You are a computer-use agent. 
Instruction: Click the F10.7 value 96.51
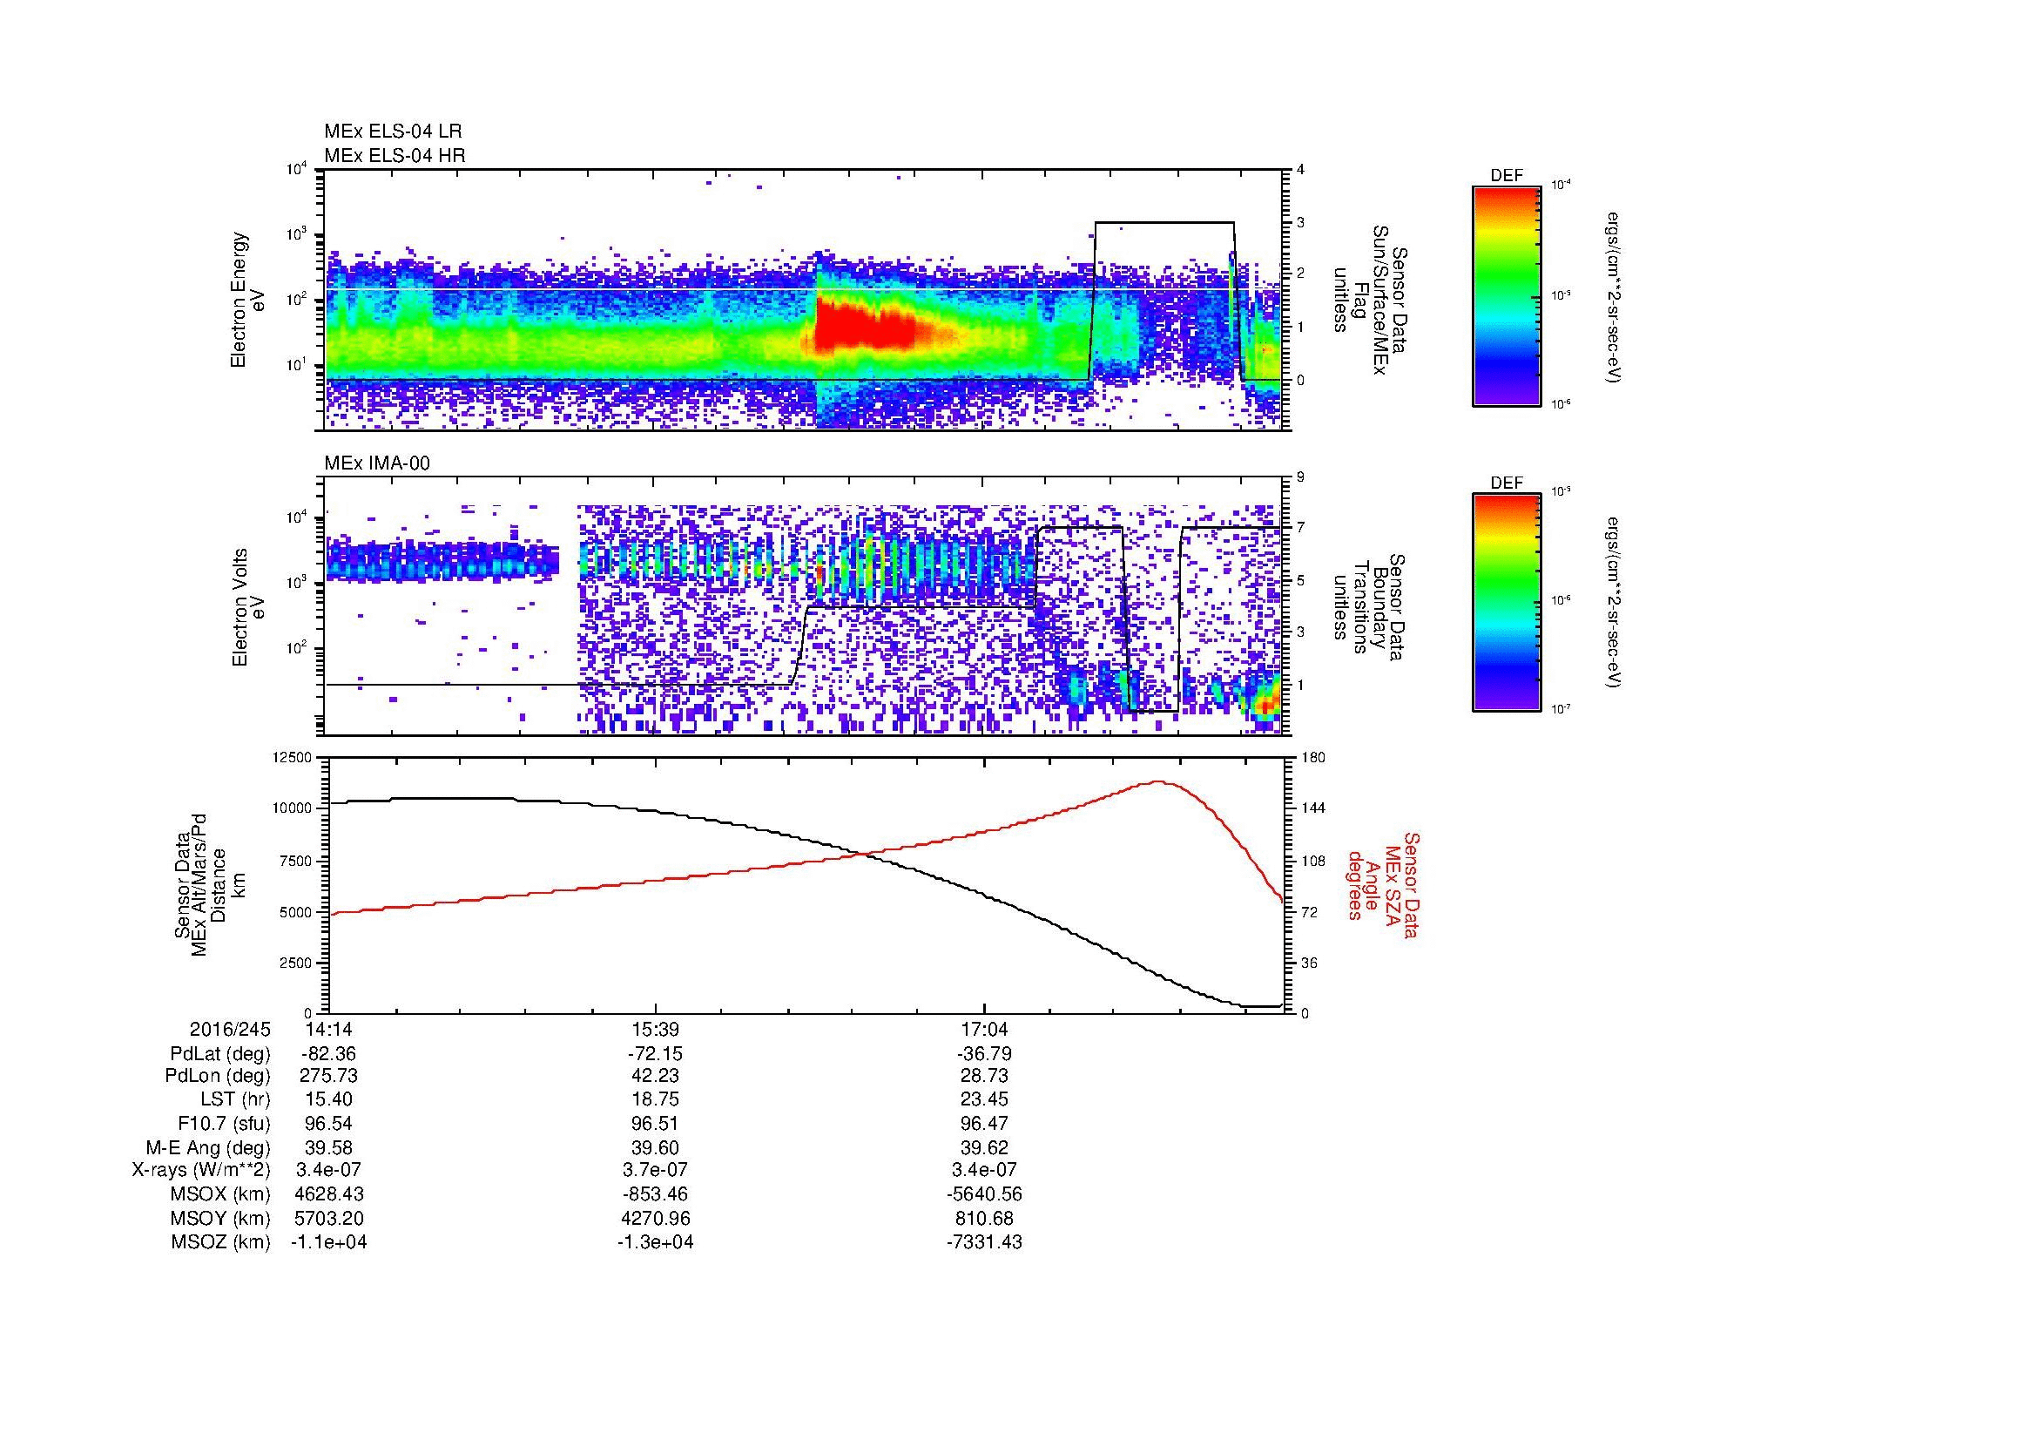656,1124
